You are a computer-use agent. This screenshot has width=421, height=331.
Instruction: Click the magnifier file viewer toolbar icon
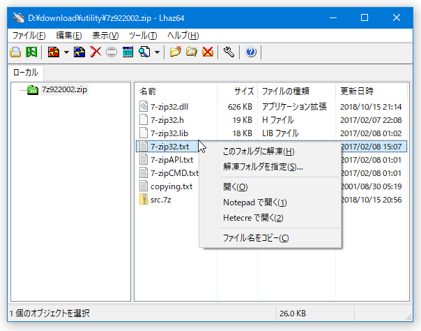144,52
